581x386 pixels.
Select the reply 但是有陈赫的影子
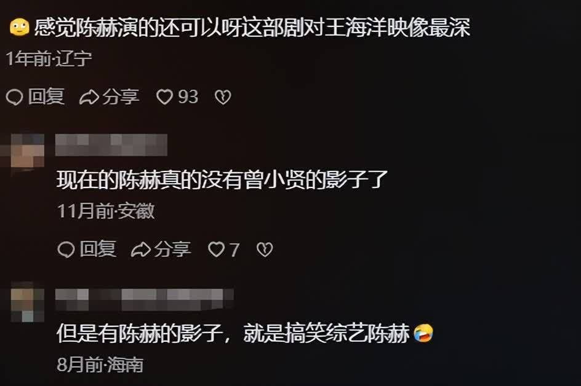click(x=140, y=333)
